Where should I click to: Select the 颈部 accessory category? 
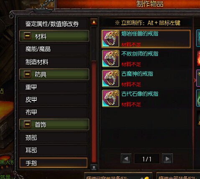pos(54,138)
